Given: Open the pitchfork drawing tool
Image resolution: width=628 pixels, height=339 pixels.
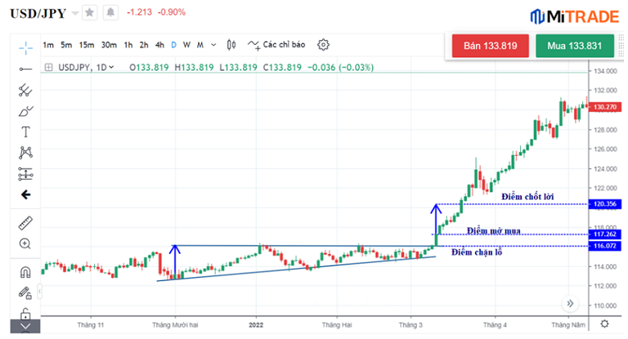Looking at the screenshot, I should coord(26,90).
